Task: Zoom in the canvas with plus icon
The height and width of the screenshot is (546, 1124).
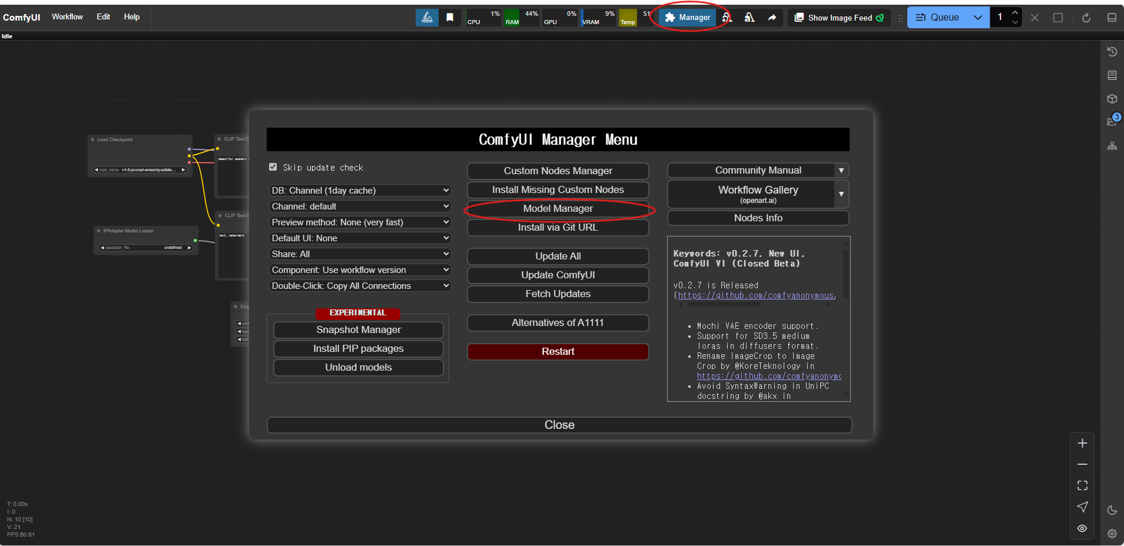Action: (x=1082, y=443)
